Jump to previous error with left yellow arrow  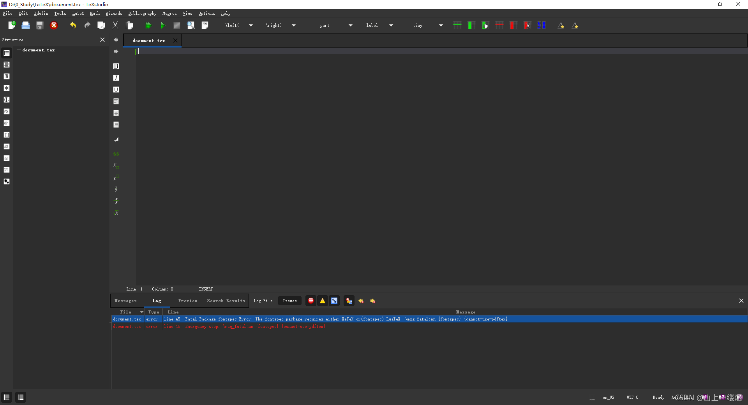point(361,301)
